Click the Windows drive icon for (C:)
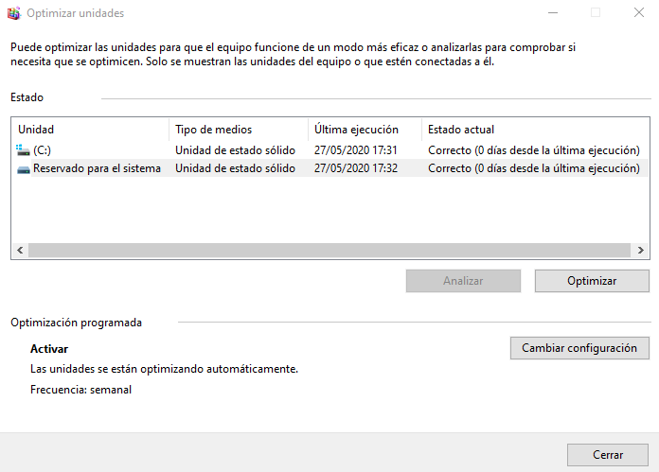The height and width of the screenshot is (472, 659). pyautogui.click(x=24, y=150)
